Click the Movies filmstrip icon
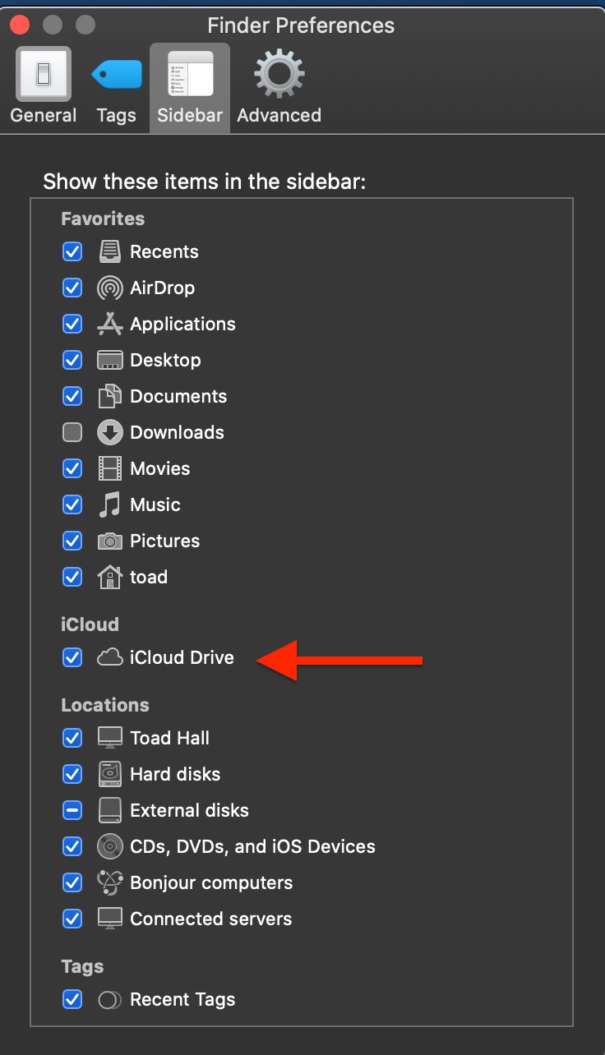Viewport: 605px width, 1055px height. pyautogui.click(x=110, y=468)
